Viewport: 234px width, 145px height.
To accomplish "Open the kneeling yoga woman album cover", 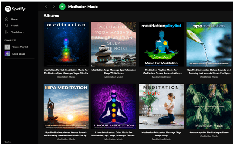I will click(161, 106).
